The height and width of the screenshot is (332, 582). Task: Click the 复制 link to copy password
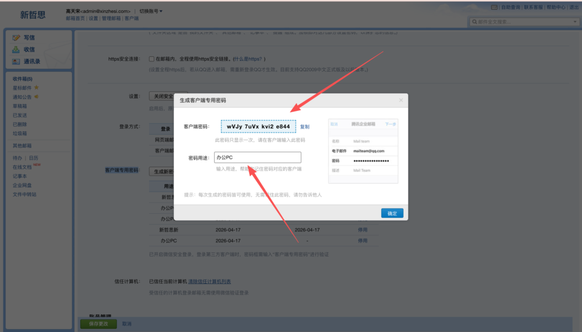click(x=305, y=127)
